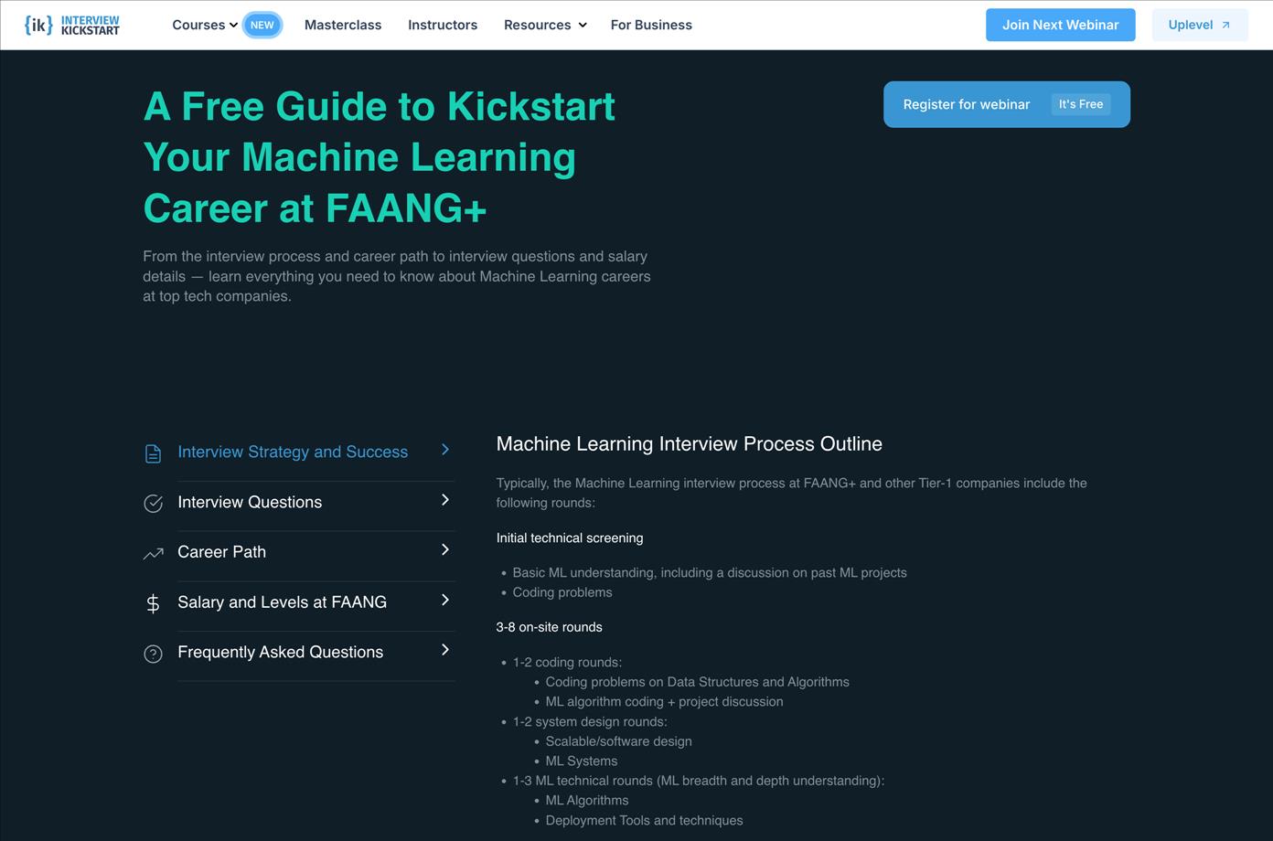
Task: Click the dollar sign Salary icon
Action: (x=153, y=603)
